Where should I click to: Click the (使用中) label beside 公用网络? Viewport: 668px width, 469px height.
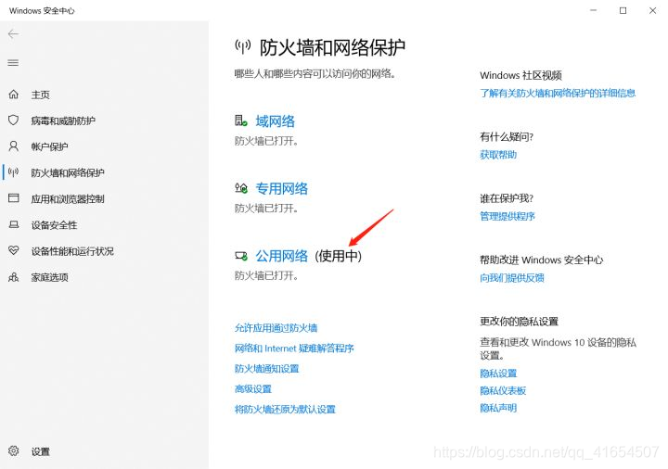click(x=339, y=256)
